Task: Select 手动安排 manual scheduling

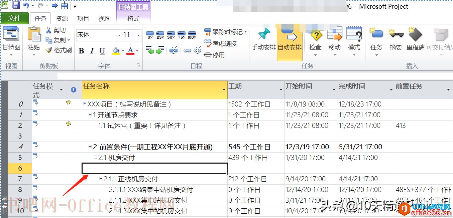Action: pos(264,40)
